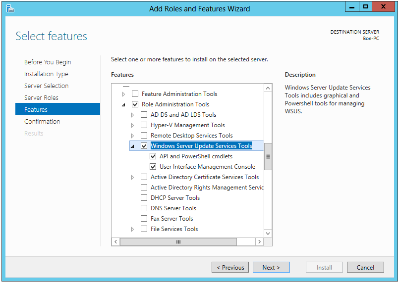Click the horizontal scroll right arrow
398x282 pixels.
pos(259,242)
